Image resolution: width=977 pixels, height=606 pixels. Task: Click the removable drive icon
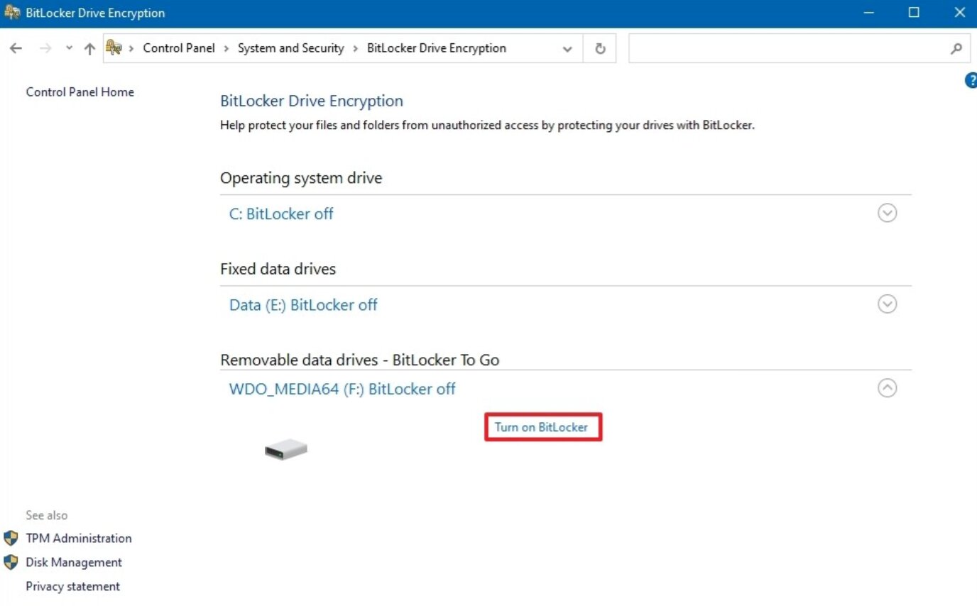(x=286, y=449)
